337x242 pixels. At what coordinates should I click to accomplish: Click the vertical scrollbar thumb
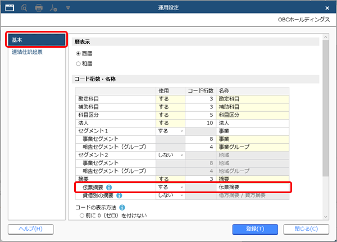coord(326,108)
